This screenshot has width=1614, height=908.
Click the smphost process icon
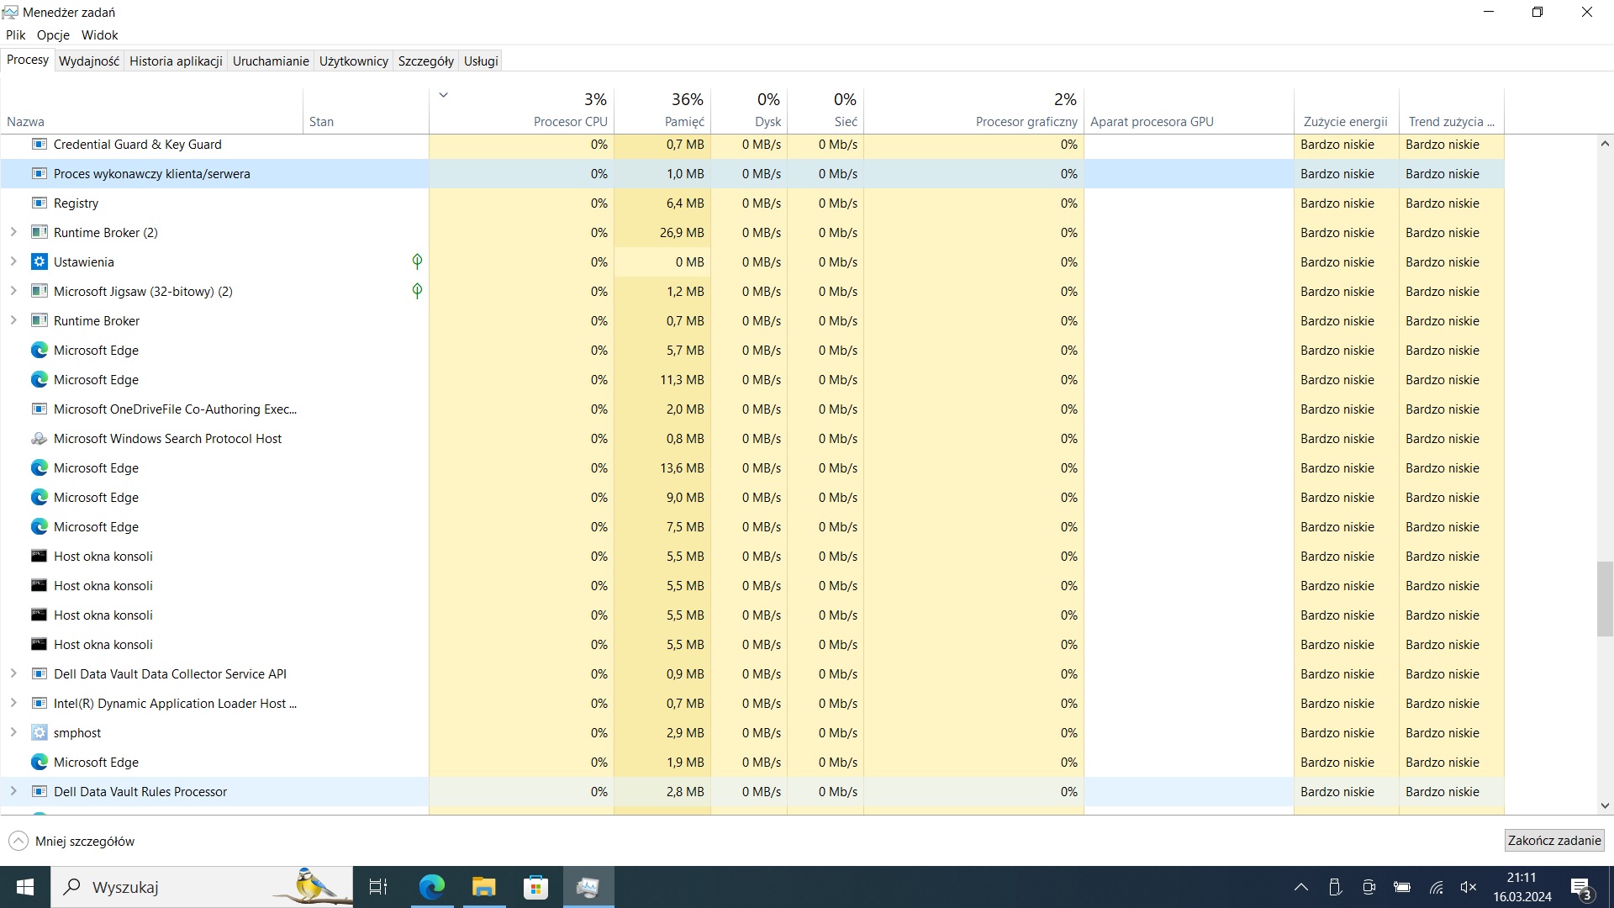tap(39, 732)
